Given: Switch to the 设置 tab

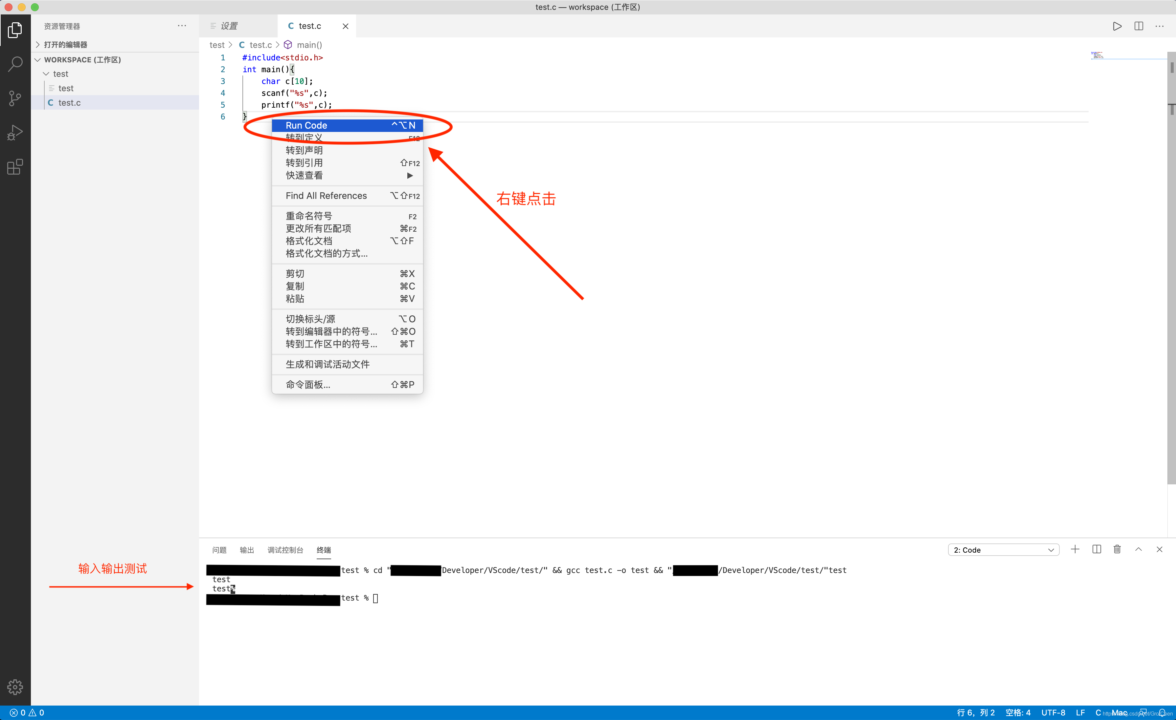Looking at the screenshot, I should pos(238,26).
